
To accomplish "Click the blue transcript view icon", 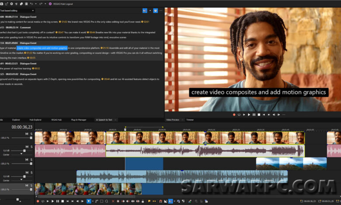I will pos(145,10).
